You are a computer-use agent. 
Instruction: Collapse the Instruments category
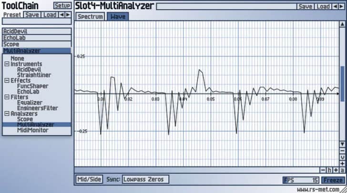click(x=7, y=64)
